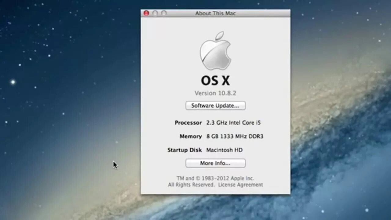Image resolution: width=391 pixels, height=220 pixels.
Task: Click the 'Processor' label
Action: pos(188,123)
